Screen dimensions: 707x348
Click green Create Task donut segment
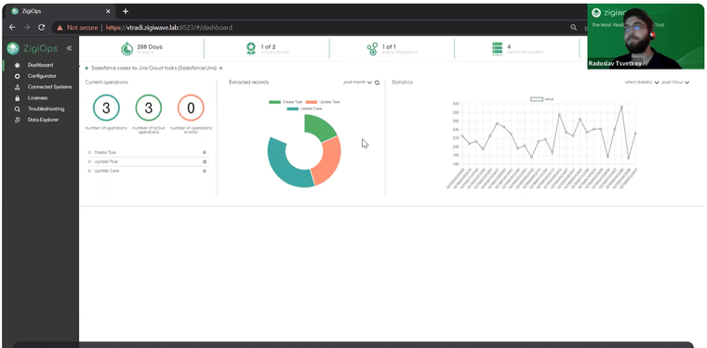click(x=320, y=126)
